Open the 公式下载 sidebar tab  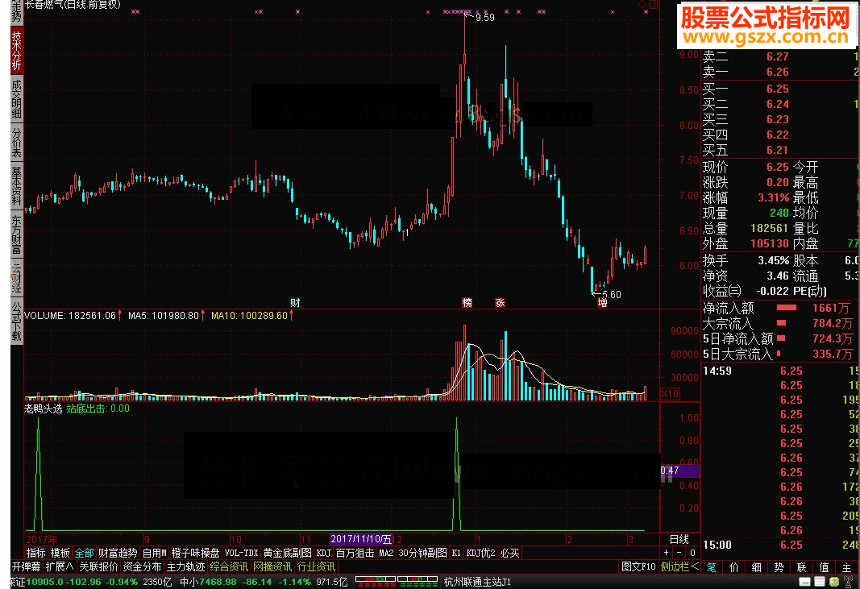click(16, 320)
